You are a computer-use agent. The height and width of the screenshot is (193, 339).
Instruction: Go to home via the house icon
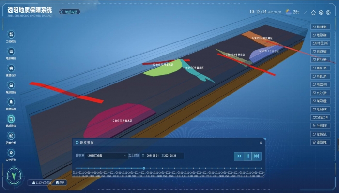tap(314, 13)
